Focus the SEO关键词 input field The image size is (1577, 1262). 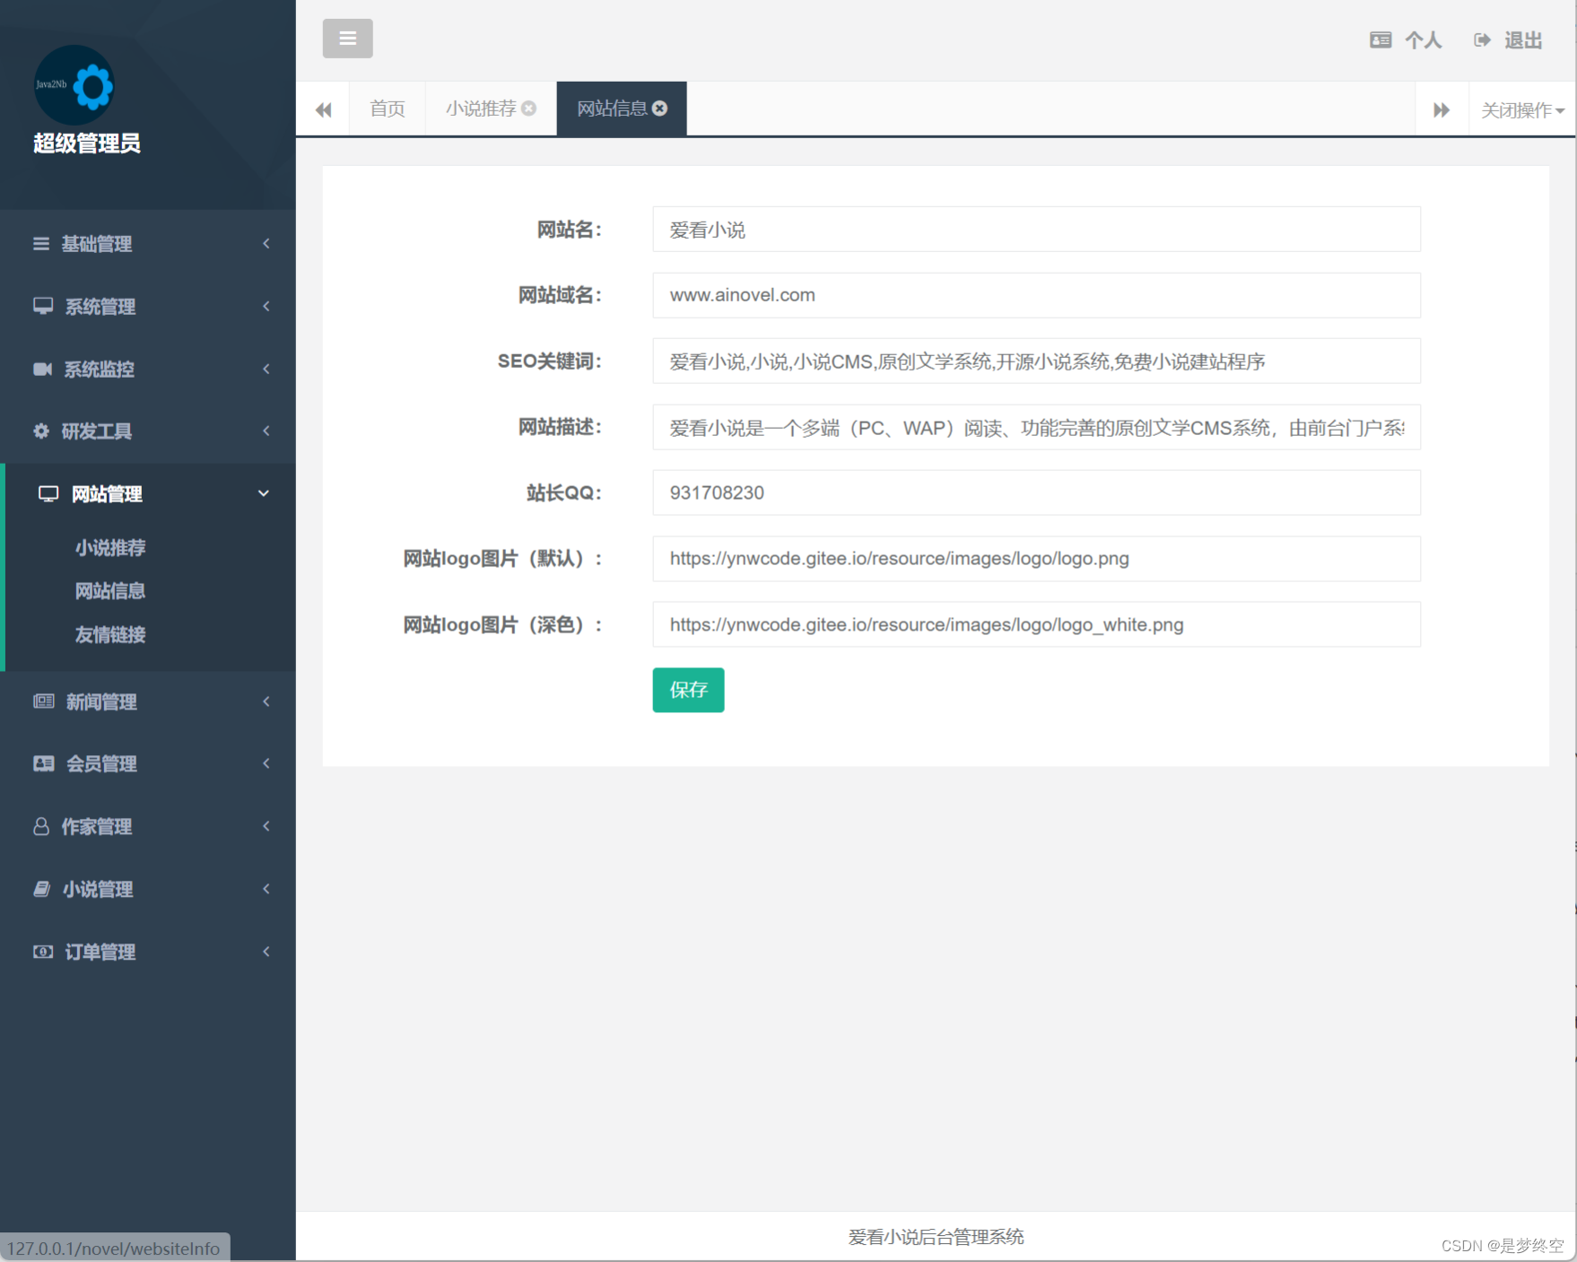click(1036, 361)
